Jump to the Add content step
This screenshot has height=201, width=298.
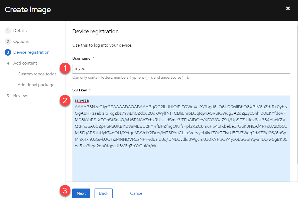coord(25,63)
